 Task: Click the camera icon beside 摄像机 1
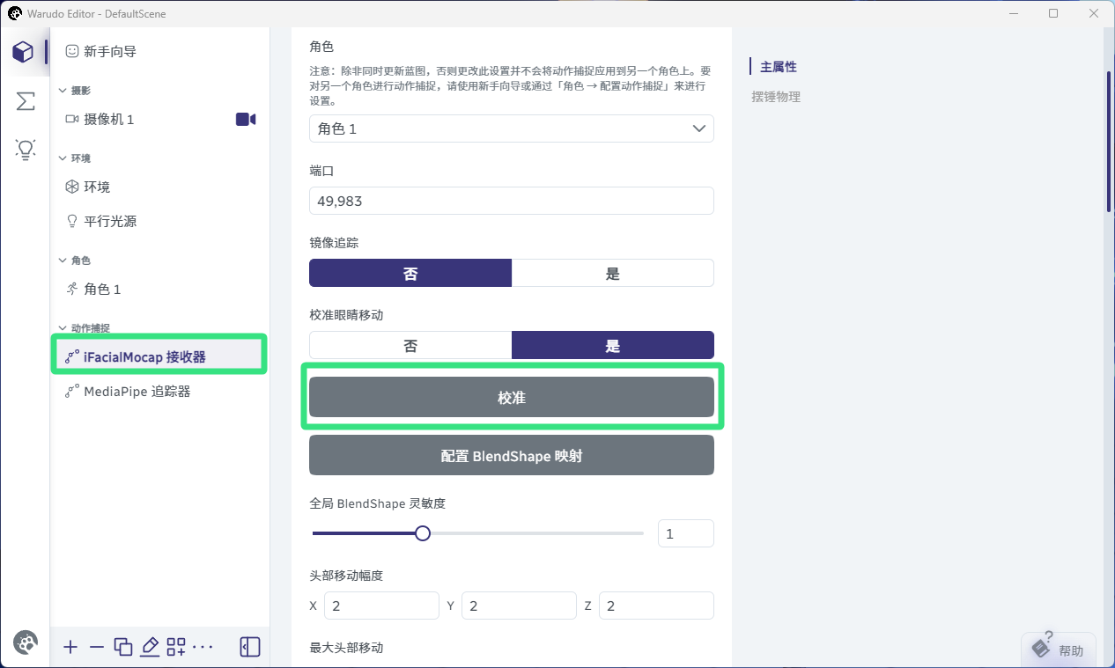click(246, 120)
